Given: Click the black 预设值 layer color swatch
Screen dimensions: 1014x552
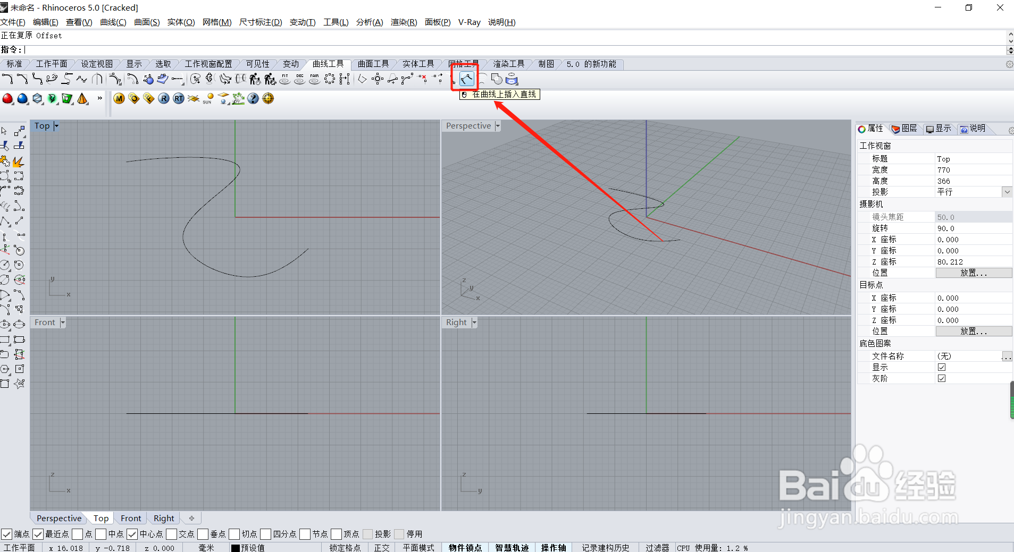Looking at the screenshot, I should click(x=235, y=548).
